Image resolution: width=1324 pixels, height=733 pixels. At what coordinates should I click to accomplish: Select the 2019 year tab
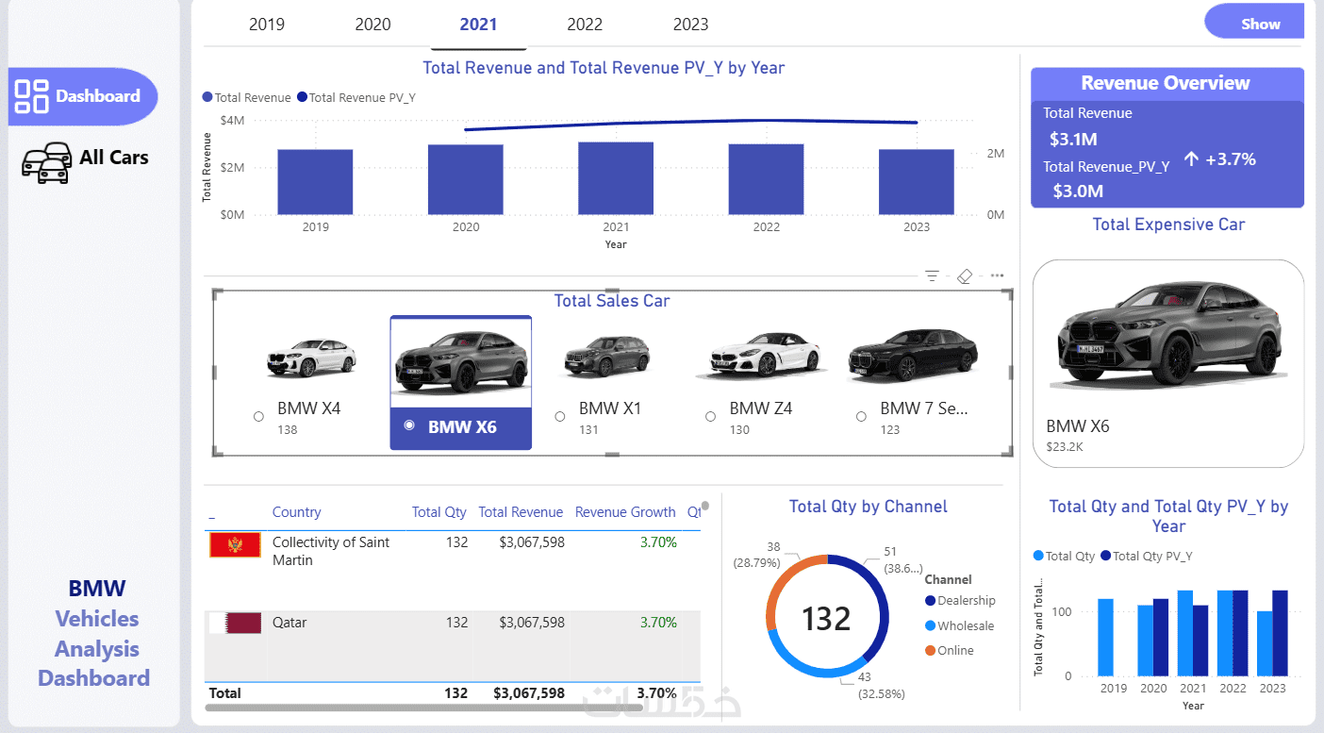click(267, 25)
